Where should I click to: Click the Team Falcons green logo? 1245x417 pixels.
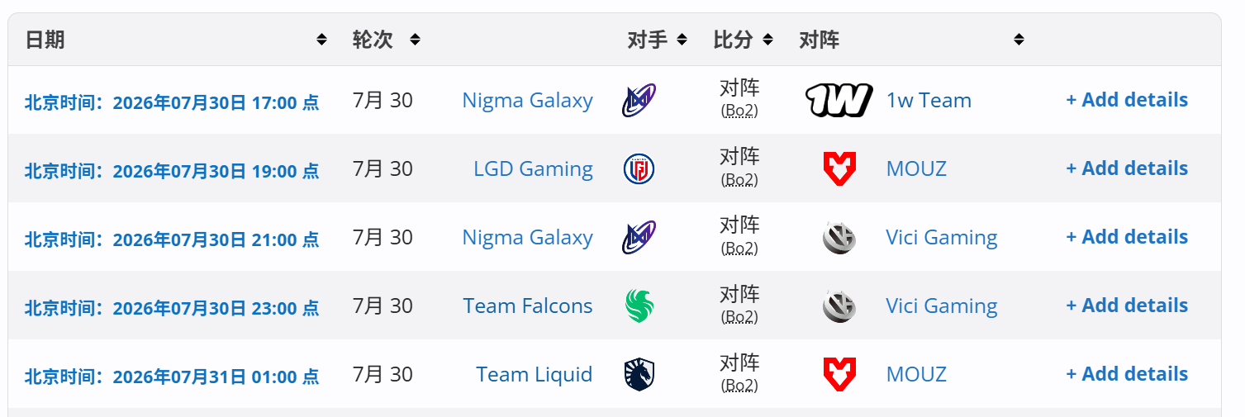coord(639,306)
